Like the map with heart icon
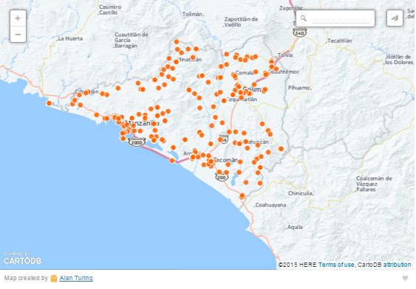Image resolution: width=416 pixels, height=289 pixels. click(x=405, y=278)
